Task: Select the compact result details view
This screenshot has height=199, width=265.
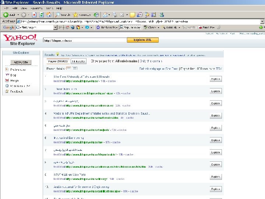Action: 68,69
